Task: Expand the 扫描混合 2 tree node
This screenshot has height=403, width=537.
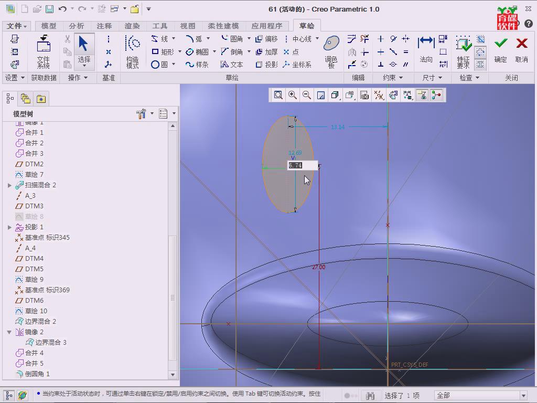Action: (x=9, y=185)
